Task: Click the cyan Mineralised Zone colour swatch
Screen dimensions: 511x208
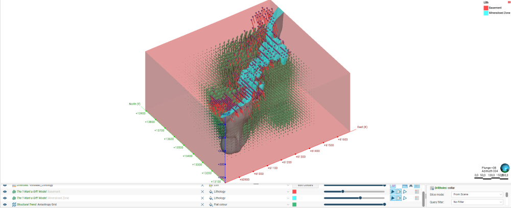Action: [x=294, y=198]
